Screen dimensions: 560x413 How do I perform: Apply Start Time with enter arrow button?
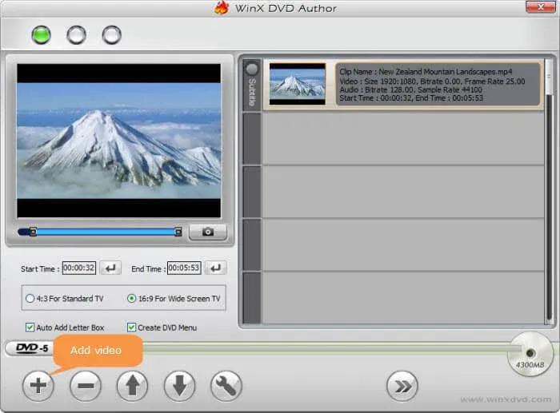click(x=111, y=268)
